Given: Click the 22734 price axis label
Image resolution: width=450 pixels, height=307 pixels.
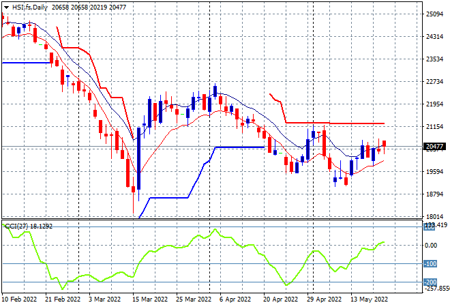Looking at the screenshot, I should click(434, 82).
